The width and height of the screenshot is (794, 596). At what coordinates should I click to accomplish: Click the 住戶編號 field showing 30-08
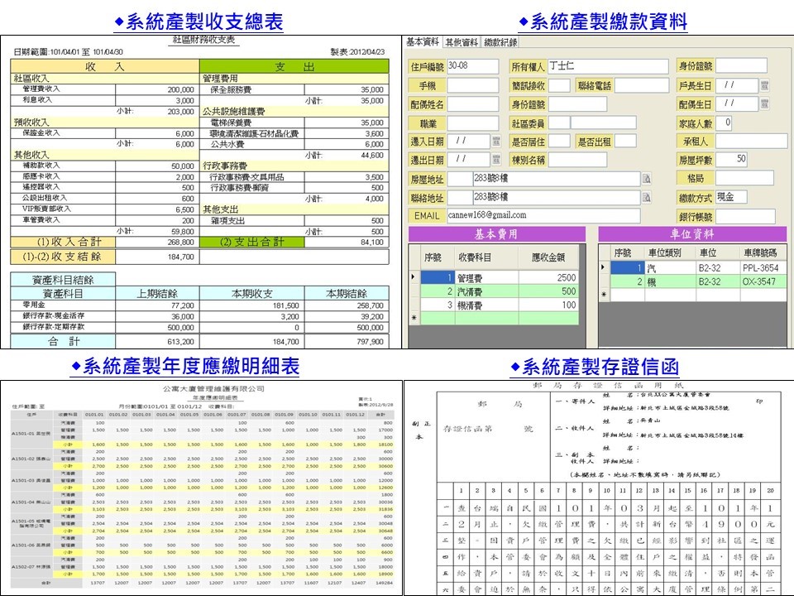tap(472, 66)
